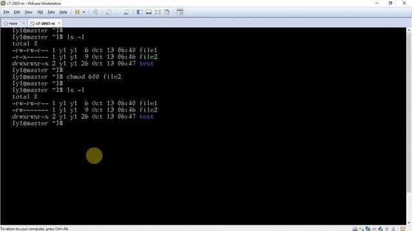Take a snapshot of the virtual machine
This screenshot has height=231, width=412.
109,12
